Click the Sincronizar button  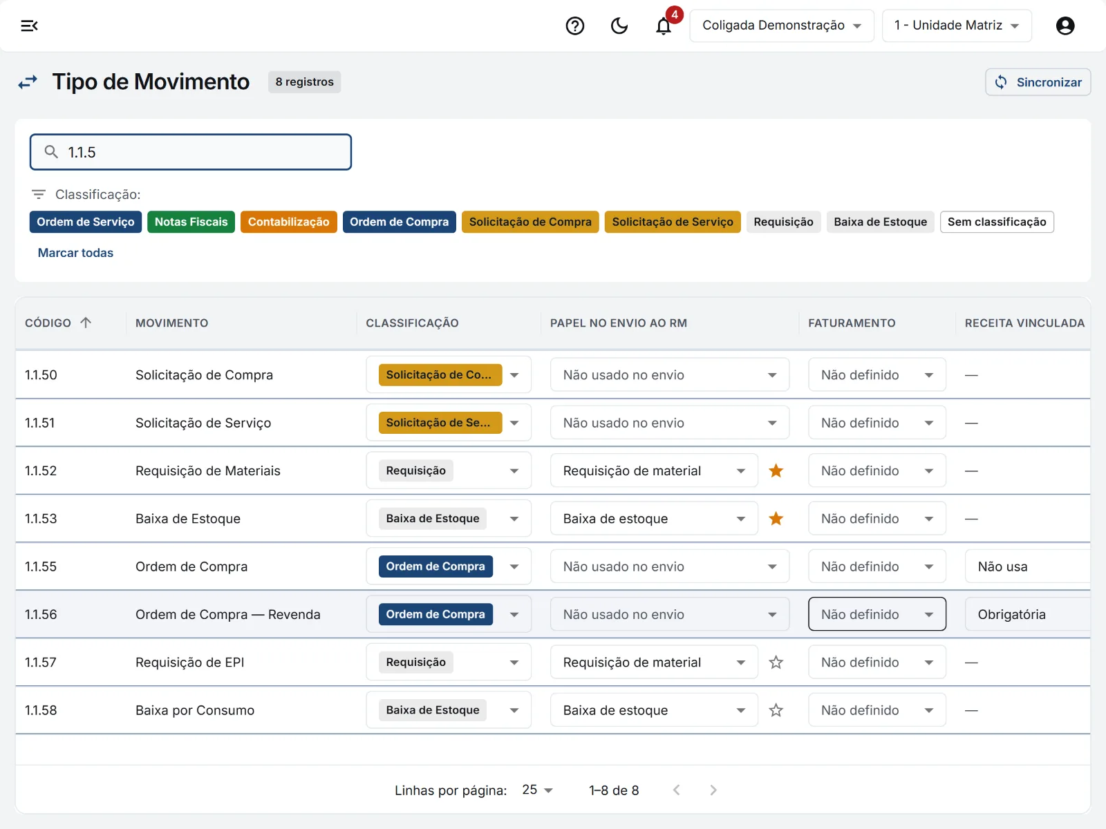click(1038, 82)
